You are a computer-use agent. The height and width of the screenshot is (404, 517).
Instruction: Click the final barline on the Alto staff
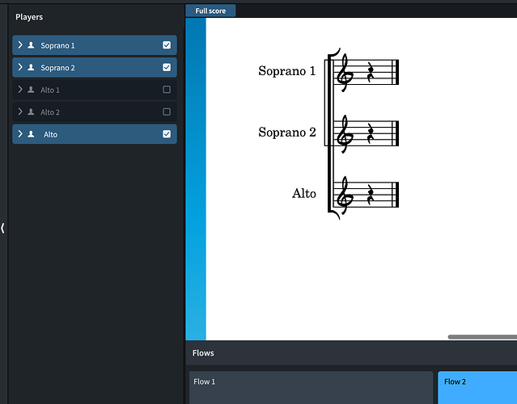(x=396, y=195)
